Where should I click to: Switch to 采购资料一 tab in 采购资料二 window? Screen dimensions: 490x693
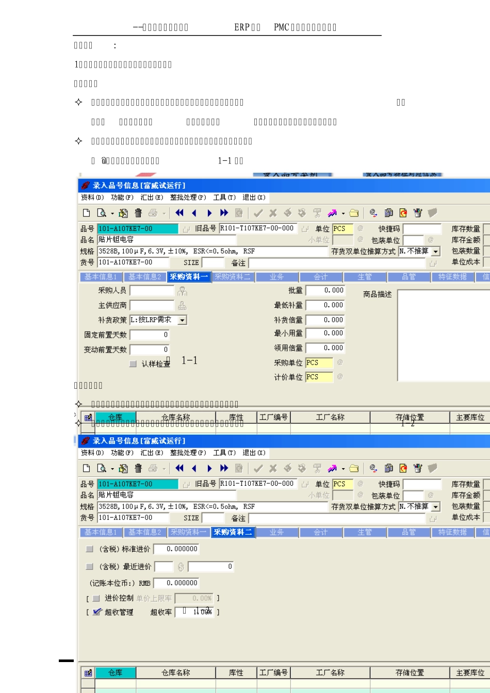coord(188,532)
